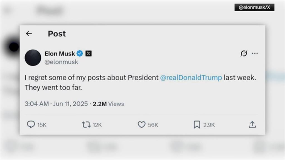Click the @elonmusk/X source label
Screen dimensions: 285x160
coord(254,7)
